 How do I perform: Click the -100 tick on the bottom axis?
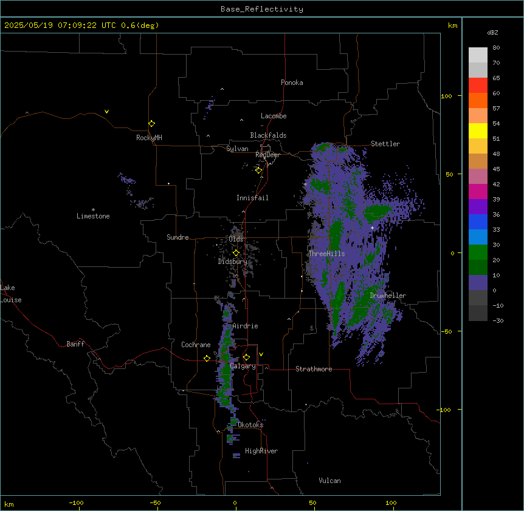tap(76, 503)
